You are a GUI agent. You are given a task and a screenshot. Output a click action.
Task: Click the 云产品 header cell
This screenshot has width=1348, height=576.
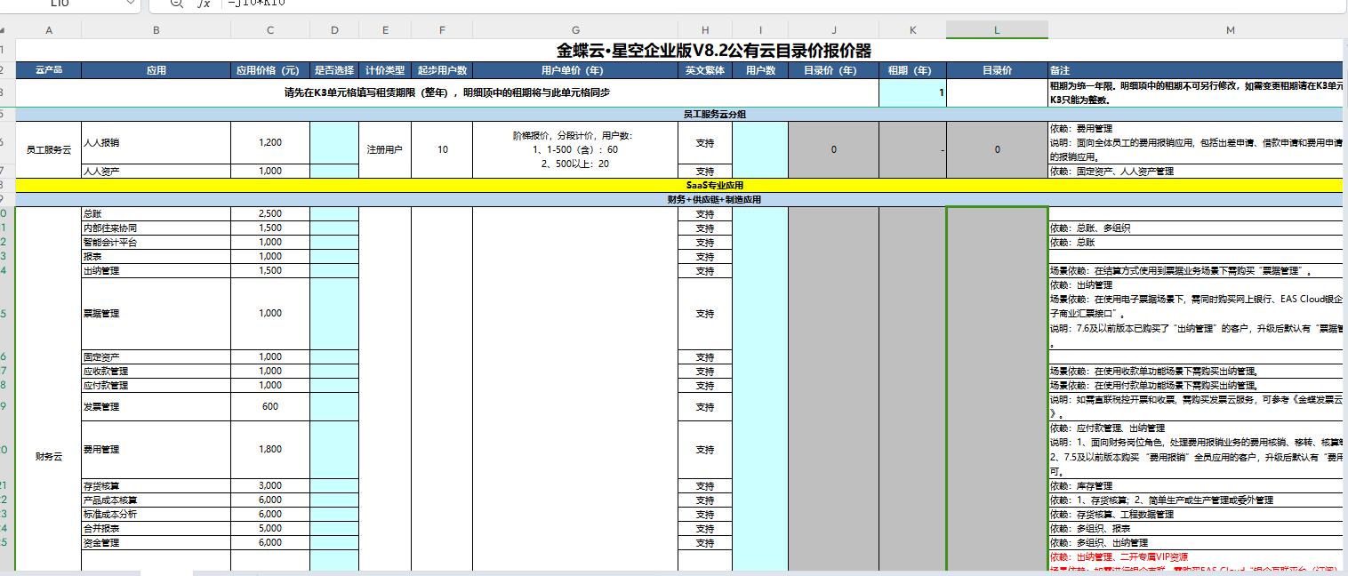point(49,70)
